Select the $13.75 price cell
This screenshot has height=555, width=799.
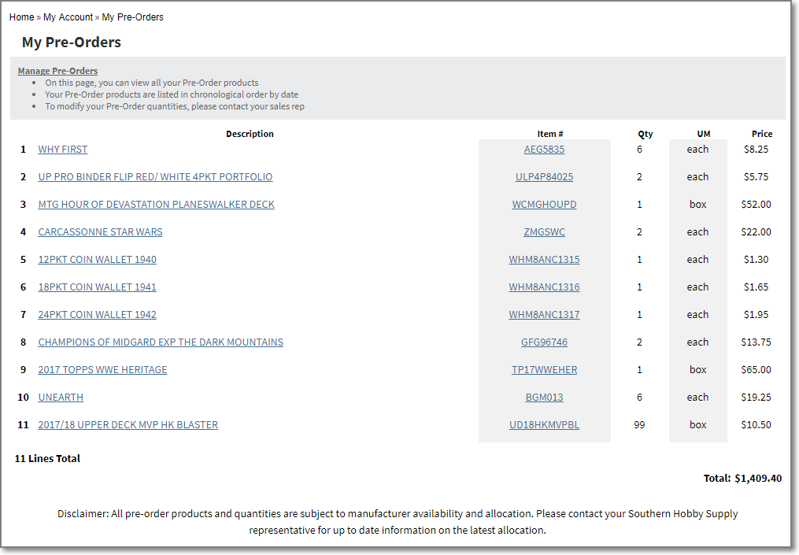(x=756, y=342)
